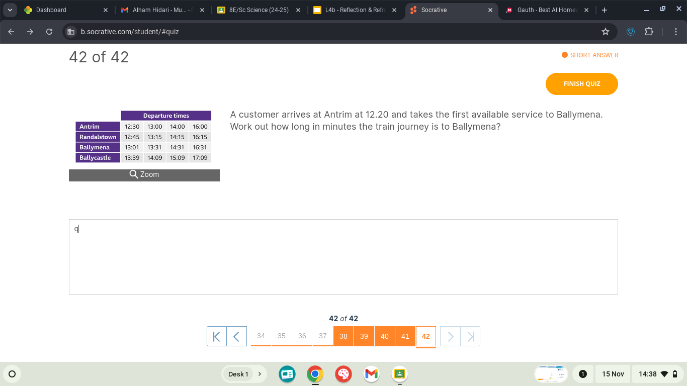Viewport: 687px width, 386px height.
Task: Click the Antrim row label in table
Action: (98, 127)
